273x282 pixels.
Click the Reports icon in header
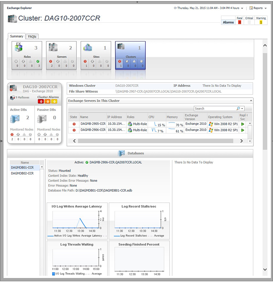pos(251,8)
